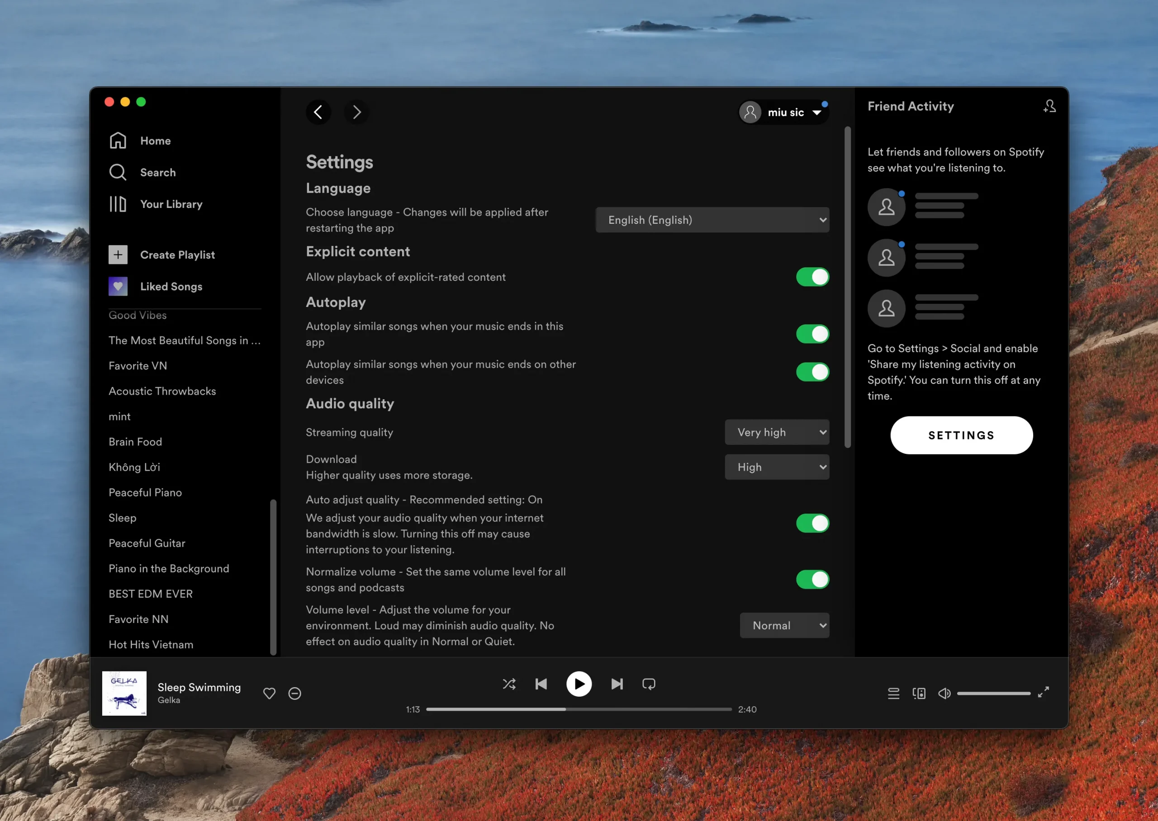
Task: Toggle Normalize volume switch
Action: click(x=812, y=579)
